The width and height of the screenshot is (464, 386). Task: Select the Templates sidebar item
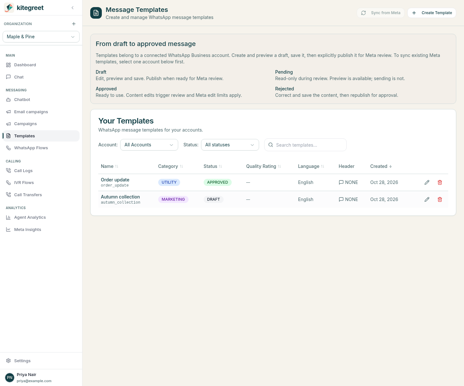(41, 136)
